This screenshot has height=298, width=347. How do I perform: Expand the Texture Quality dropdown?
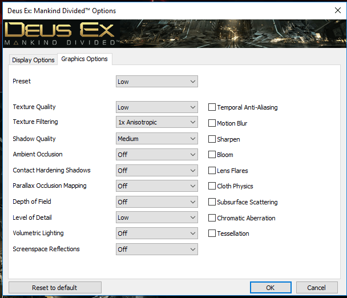pos(156,107)
